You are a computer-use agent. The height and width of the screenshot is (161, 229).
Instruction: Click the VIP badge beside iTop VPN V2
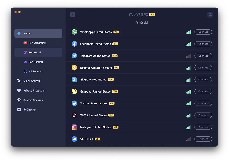click(152, 14)
